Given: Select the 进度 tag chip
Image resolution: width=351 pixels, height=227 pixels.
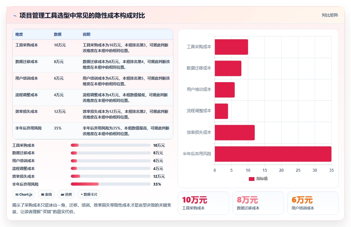Looking at the screenshot, I should click(66, 194).
